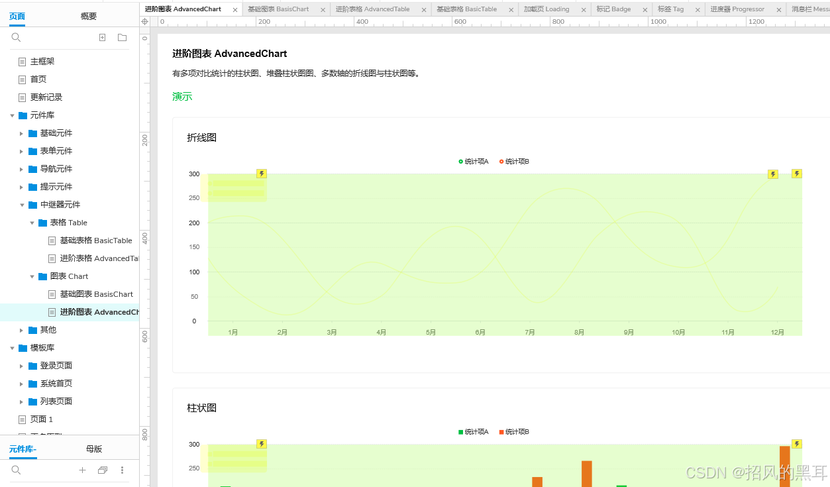This screenshot has width=830, height=487.
Task: Open the 标记 Badge document tab
Action: tap(613, 9)
